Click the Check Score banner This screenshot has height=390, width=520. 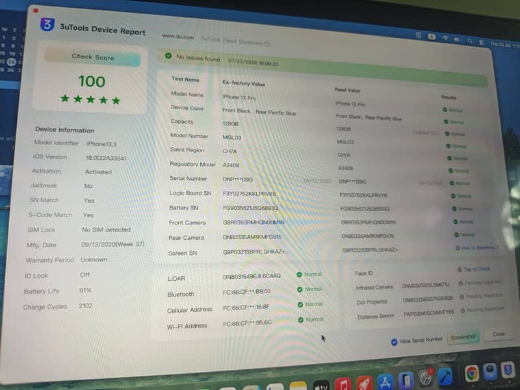pos(92,57)
